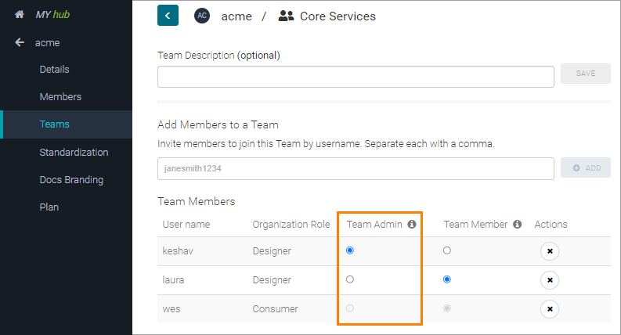Open the Standardization sidebar item
Image resolution: width=621 pixels, height=335 pixels.
point(74,153)
